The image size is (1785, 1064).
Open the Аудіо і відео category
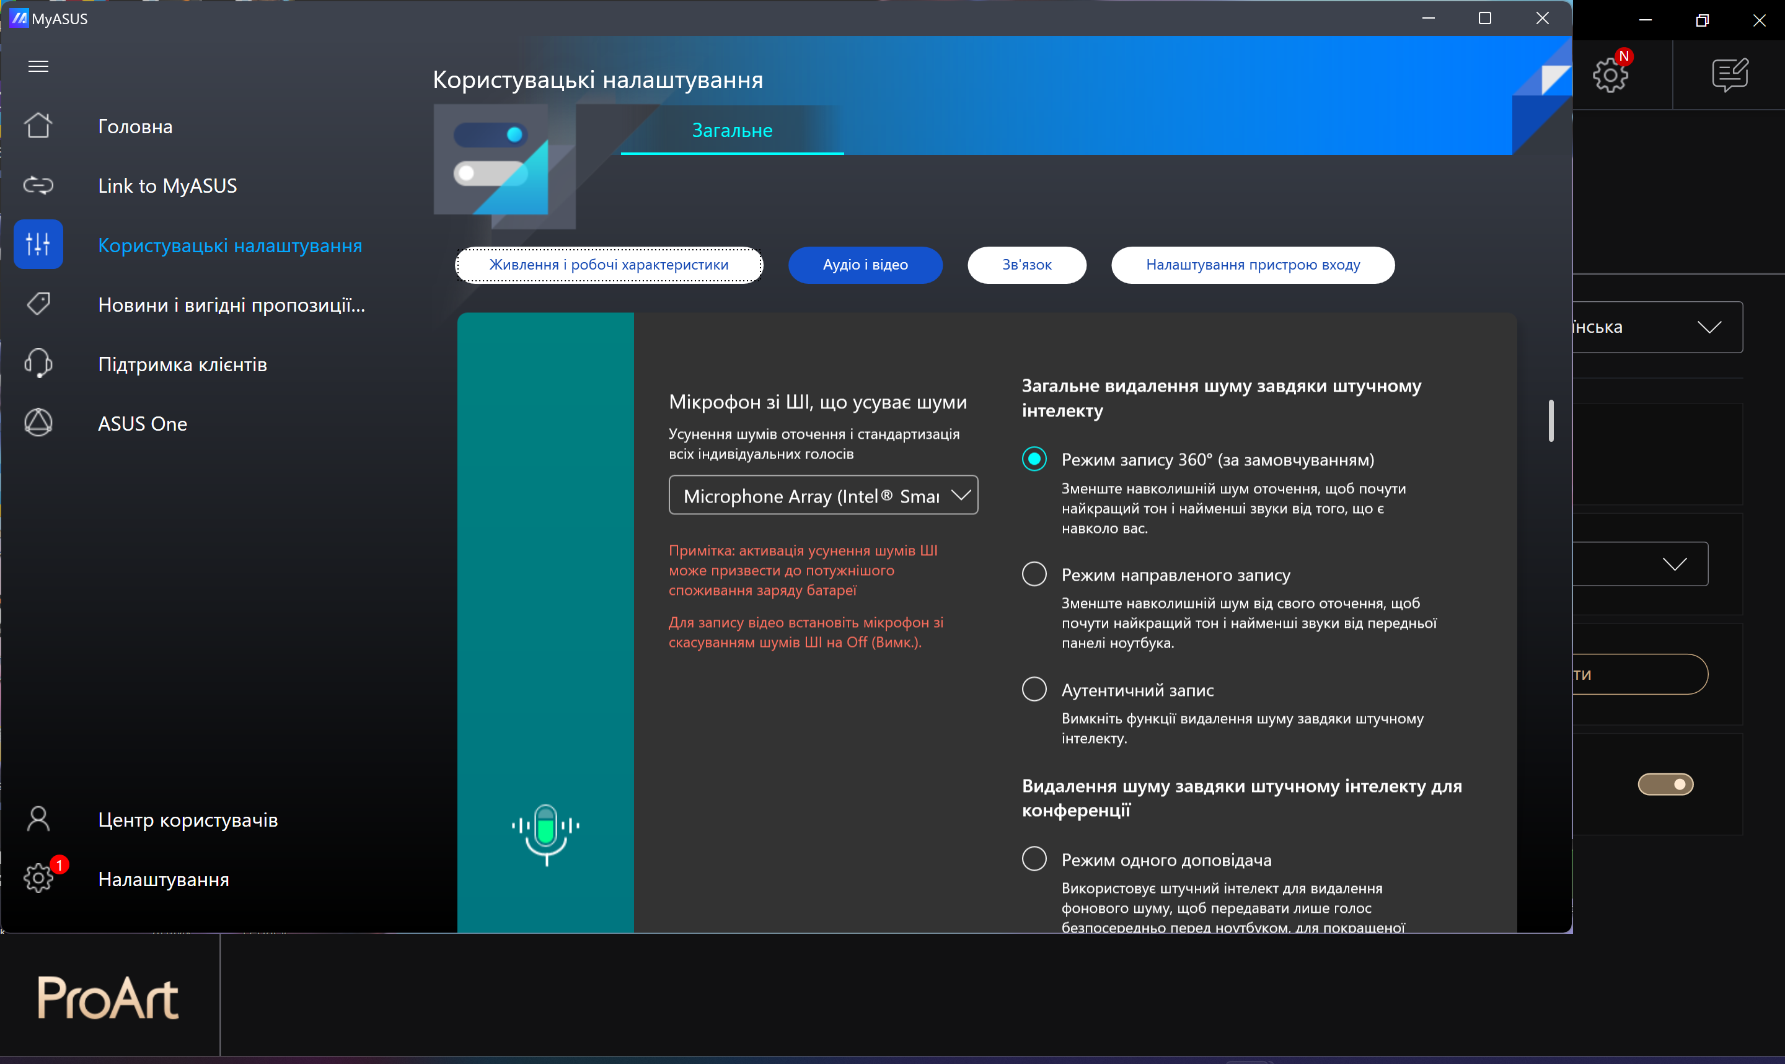865,265
